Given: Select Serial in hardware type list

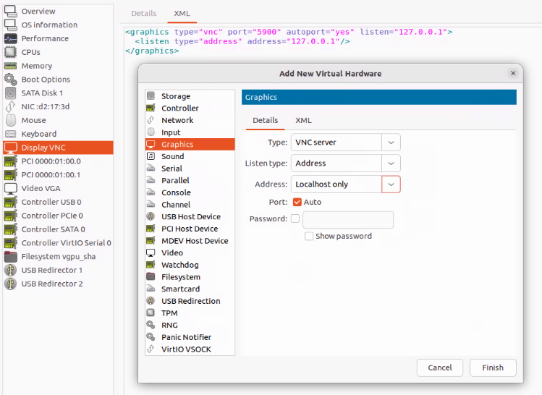Looking at the screenshot, I should (190, 169).
